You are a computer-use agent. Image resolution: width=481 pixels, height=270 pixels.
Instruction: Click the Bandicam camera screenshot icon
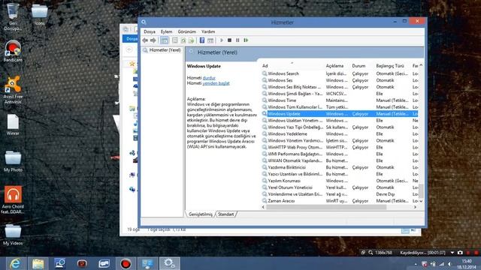click(x=460, y=253)
